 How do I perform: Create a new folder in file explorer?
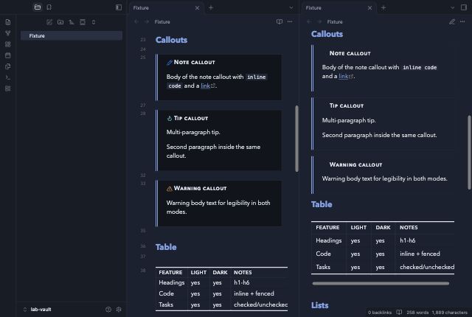(60, 22)
